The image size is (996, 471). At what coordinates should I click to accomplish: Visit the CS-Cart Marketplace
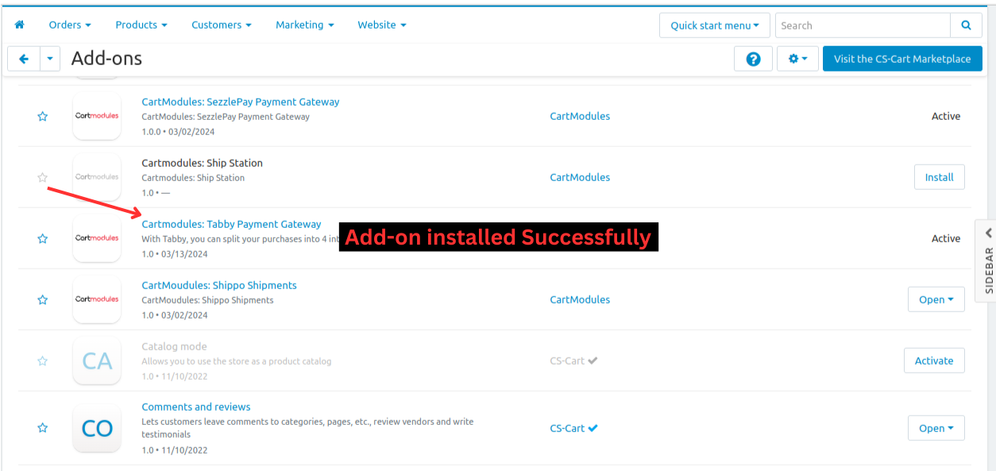[x=902, y=59]
